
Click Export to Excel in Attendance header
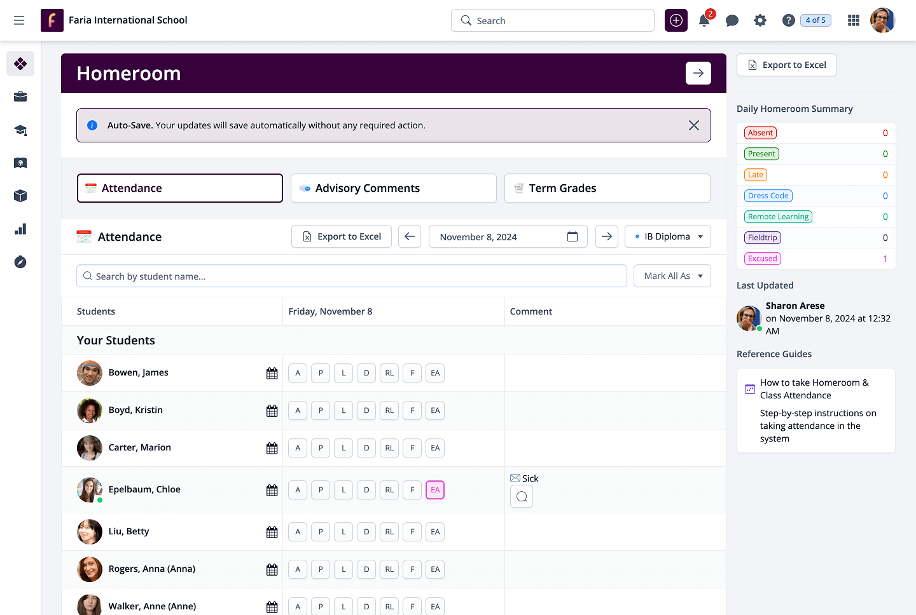342,236
